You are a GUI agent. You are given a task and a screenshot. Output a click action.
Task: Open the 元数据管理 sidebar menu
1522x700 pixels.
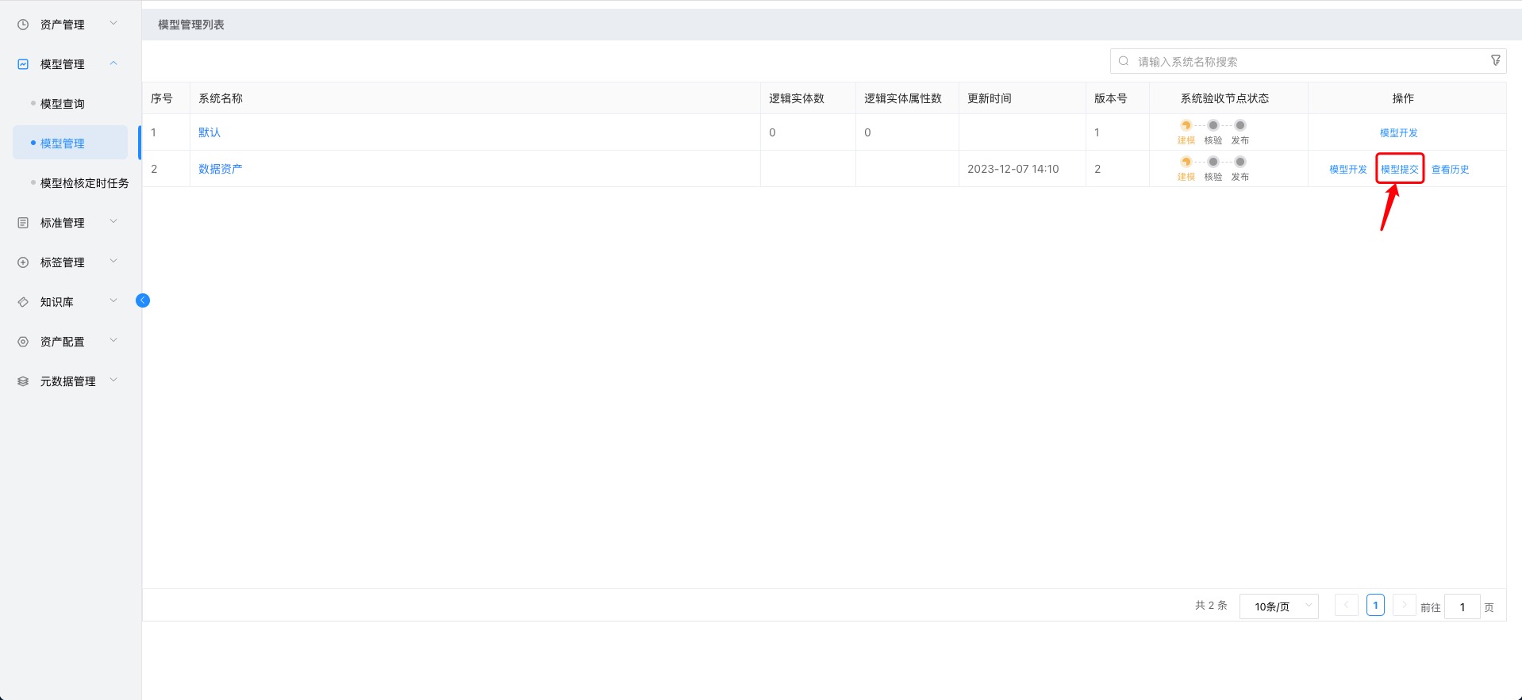pos(70,381)
